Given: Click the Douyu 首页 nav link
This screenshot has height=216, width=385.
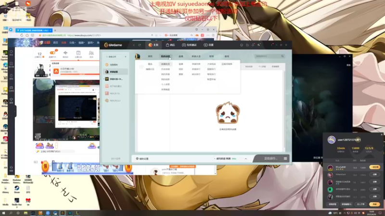Looking at the screenshot, I should tap(56, 43).
